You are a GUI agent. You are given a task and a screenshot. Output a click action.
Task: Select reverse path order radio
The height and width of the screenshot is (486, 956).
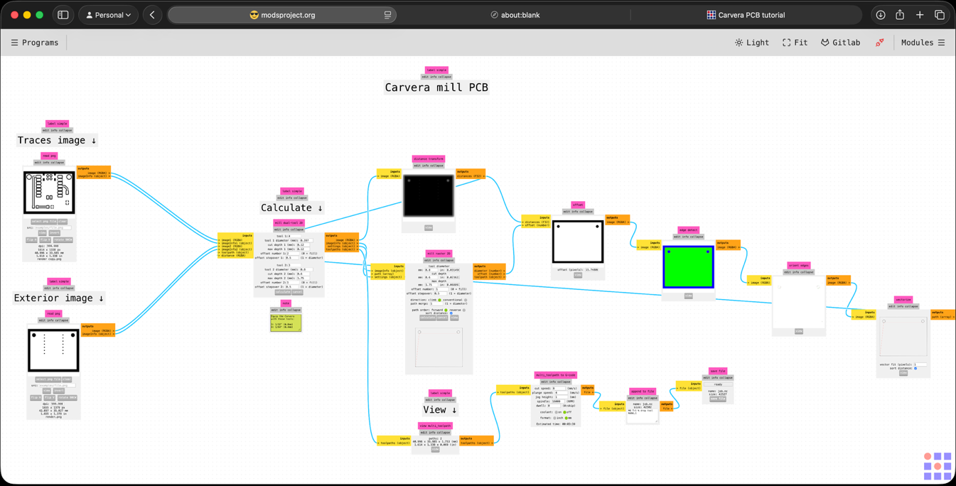pos(464,310)
